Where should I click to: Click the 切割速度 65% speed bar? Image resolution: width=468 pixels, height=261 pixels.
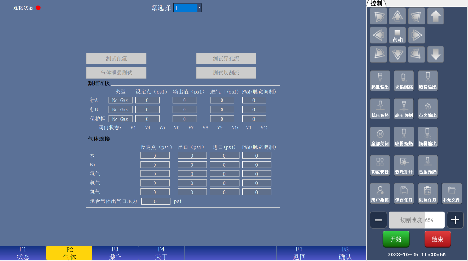417,220
